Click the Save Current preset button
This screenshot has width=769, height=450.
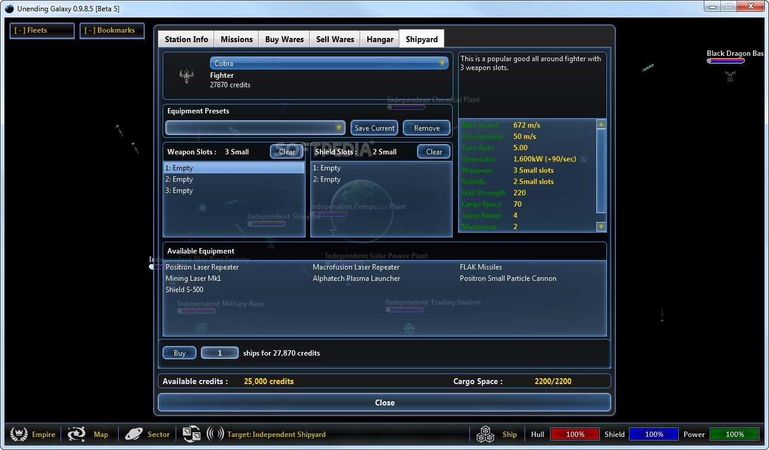tap(374, 128)
